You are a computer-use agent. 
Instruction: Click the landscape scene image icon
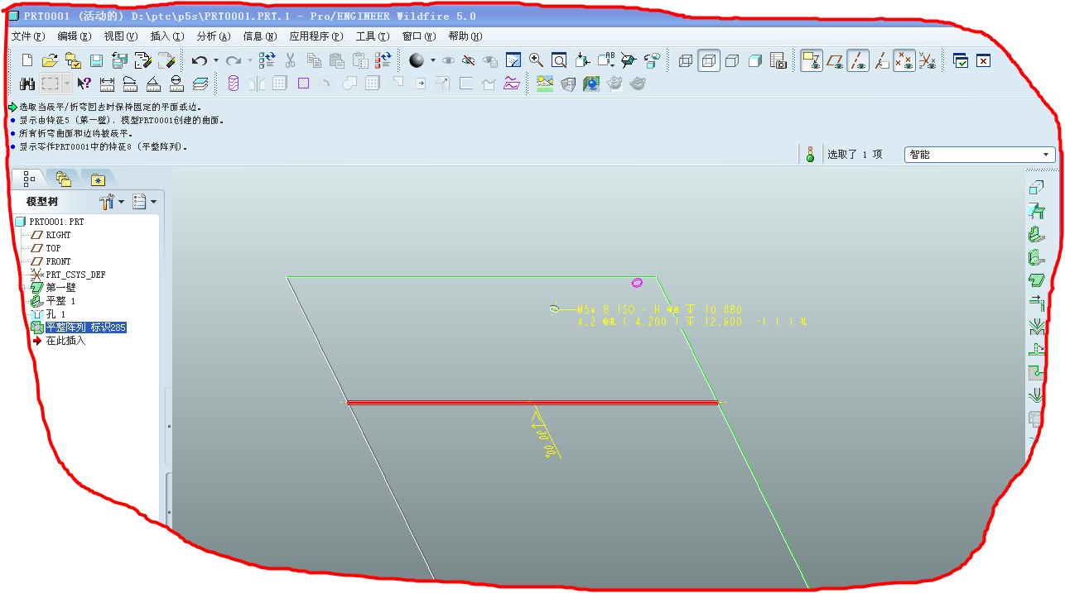[545, 84]
